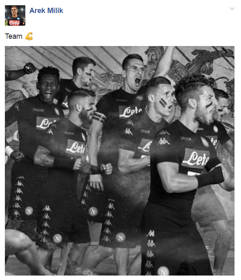This screenshot has height=280, width=241.
Task: Click the flexed biceps emoji
Action: (29, 36)
